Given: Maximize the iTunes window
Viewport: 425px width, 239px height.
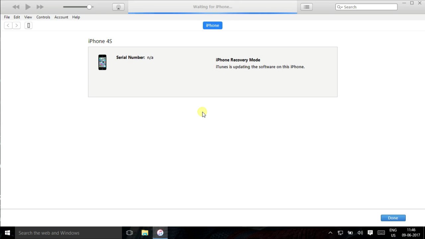Looking at the screenshot, I should [x=412, y=3].
